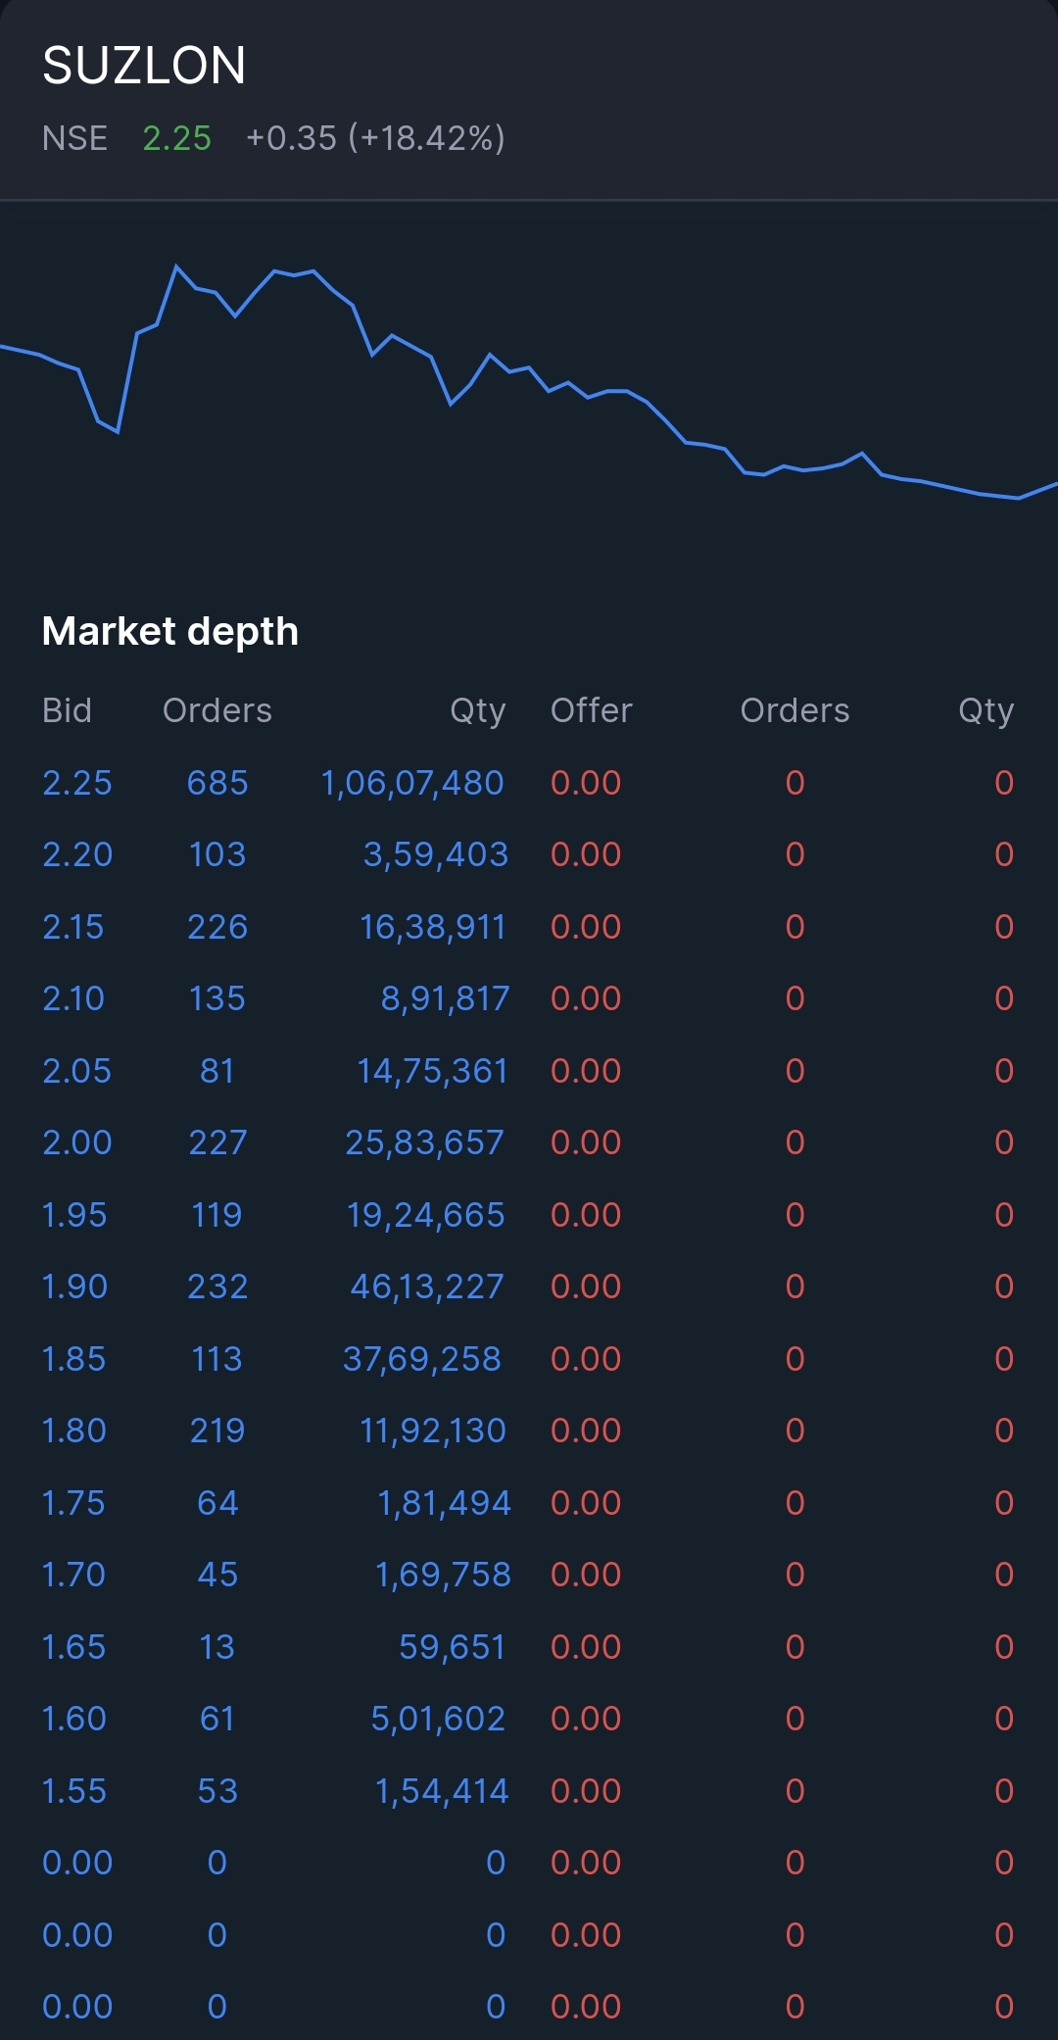Select bid price 2.05
Image resolution: width=1058 pixels, height=2040 pixels.
76,1071
